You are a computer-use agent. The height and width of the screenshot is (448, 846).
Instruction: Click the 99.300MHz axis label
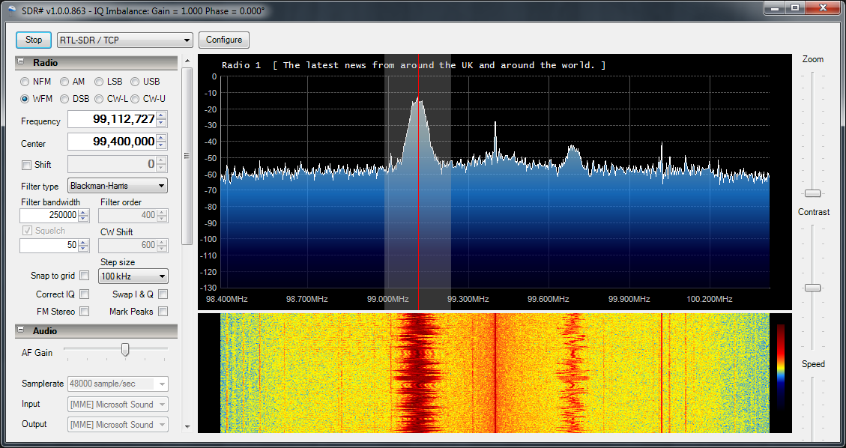pos(468,299)
